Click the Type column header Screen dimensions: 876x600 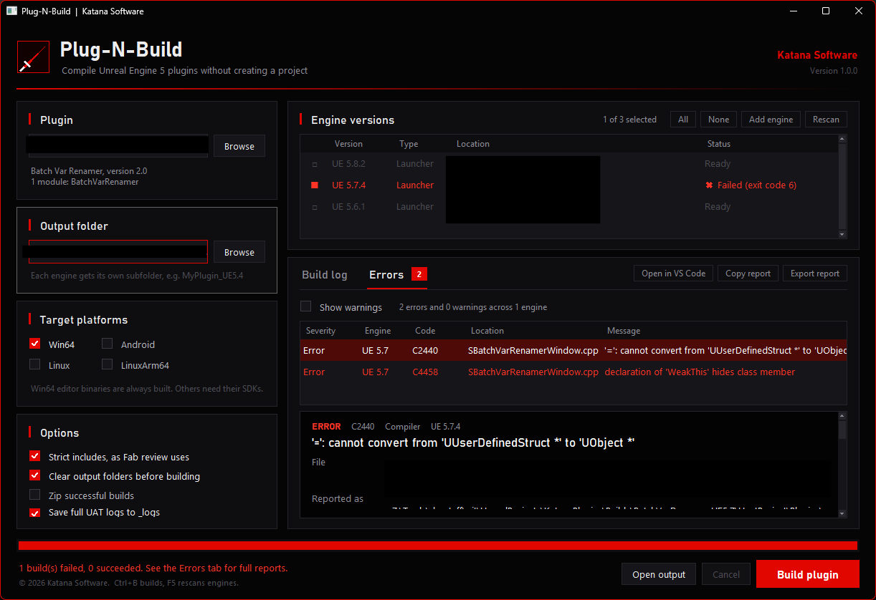(409, 144)
